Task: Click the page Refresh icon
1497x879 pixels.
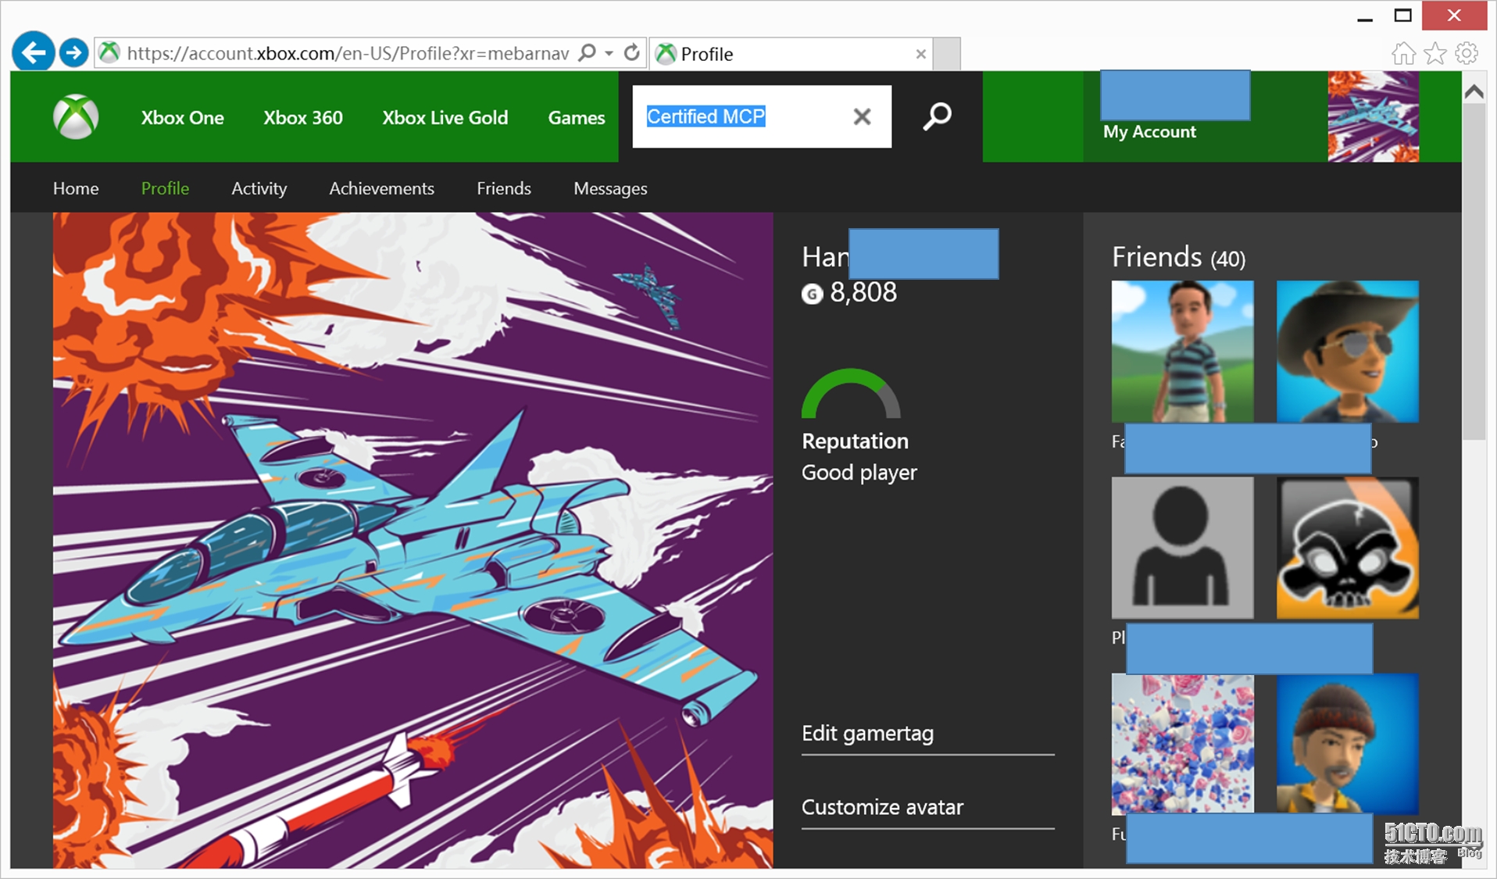Action: point(632,52)
